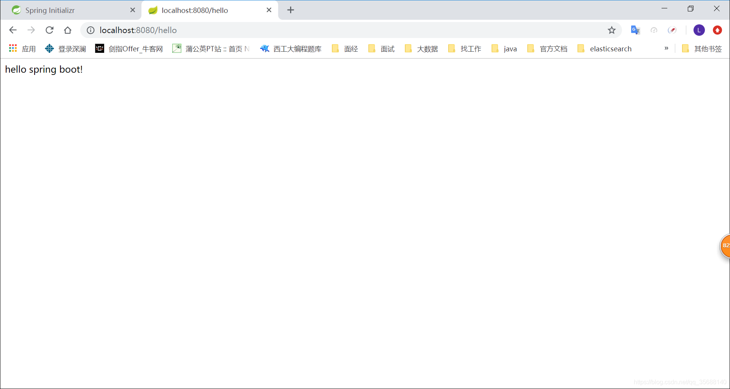Open the 其他书签 folder
Image resolution: width=730 pixels, height=389 pixels.
click(x=702, y=49)
